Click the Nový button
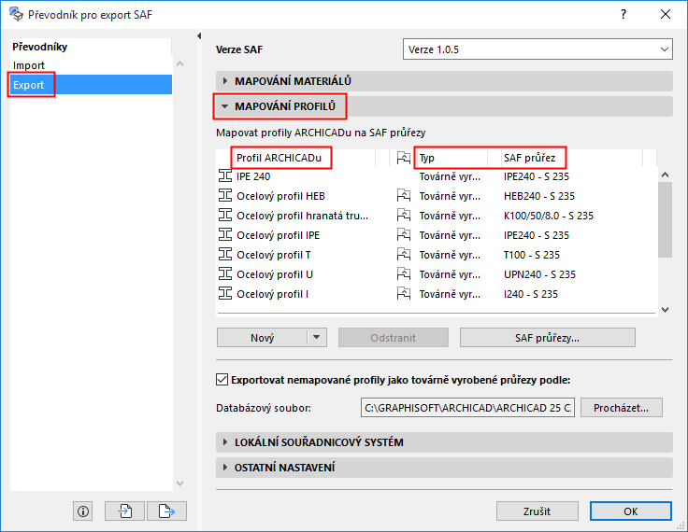This screenshot has height=532, width=688. coord(263,338)
